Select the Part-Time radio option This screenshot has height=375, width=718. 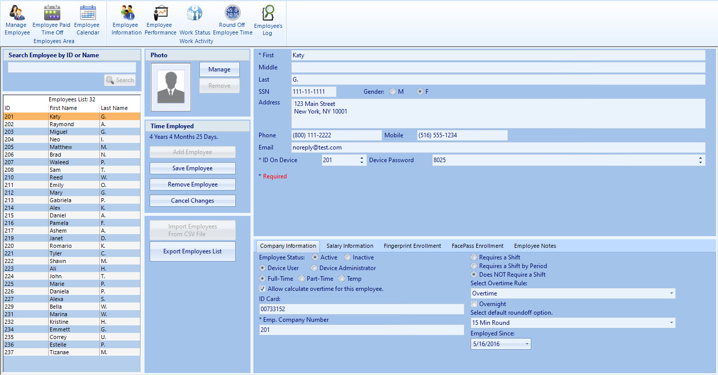point(302,279)
